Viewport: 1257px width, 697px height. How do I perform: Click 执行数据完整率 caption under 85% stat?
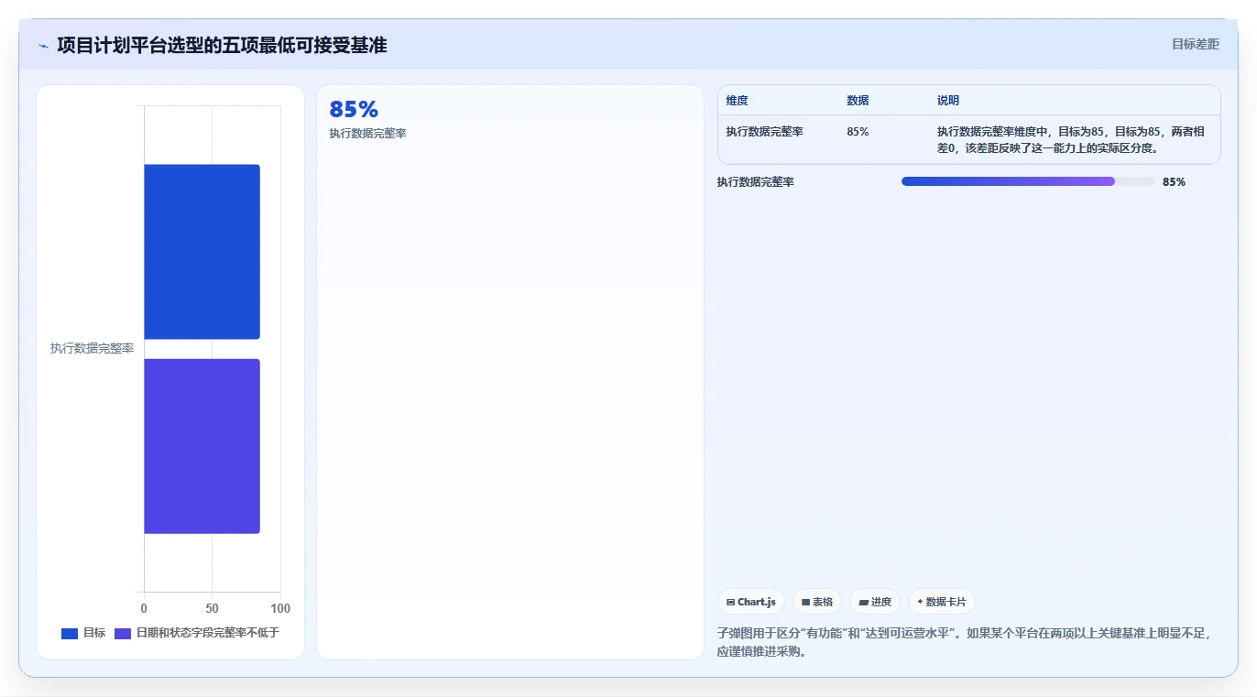[367, 134]
